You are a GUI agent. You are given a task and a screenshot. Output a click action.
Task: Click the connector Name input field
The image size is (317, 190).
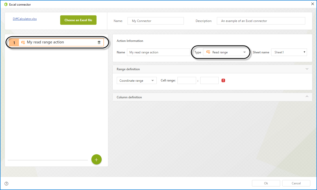click(x=155, y=21)
